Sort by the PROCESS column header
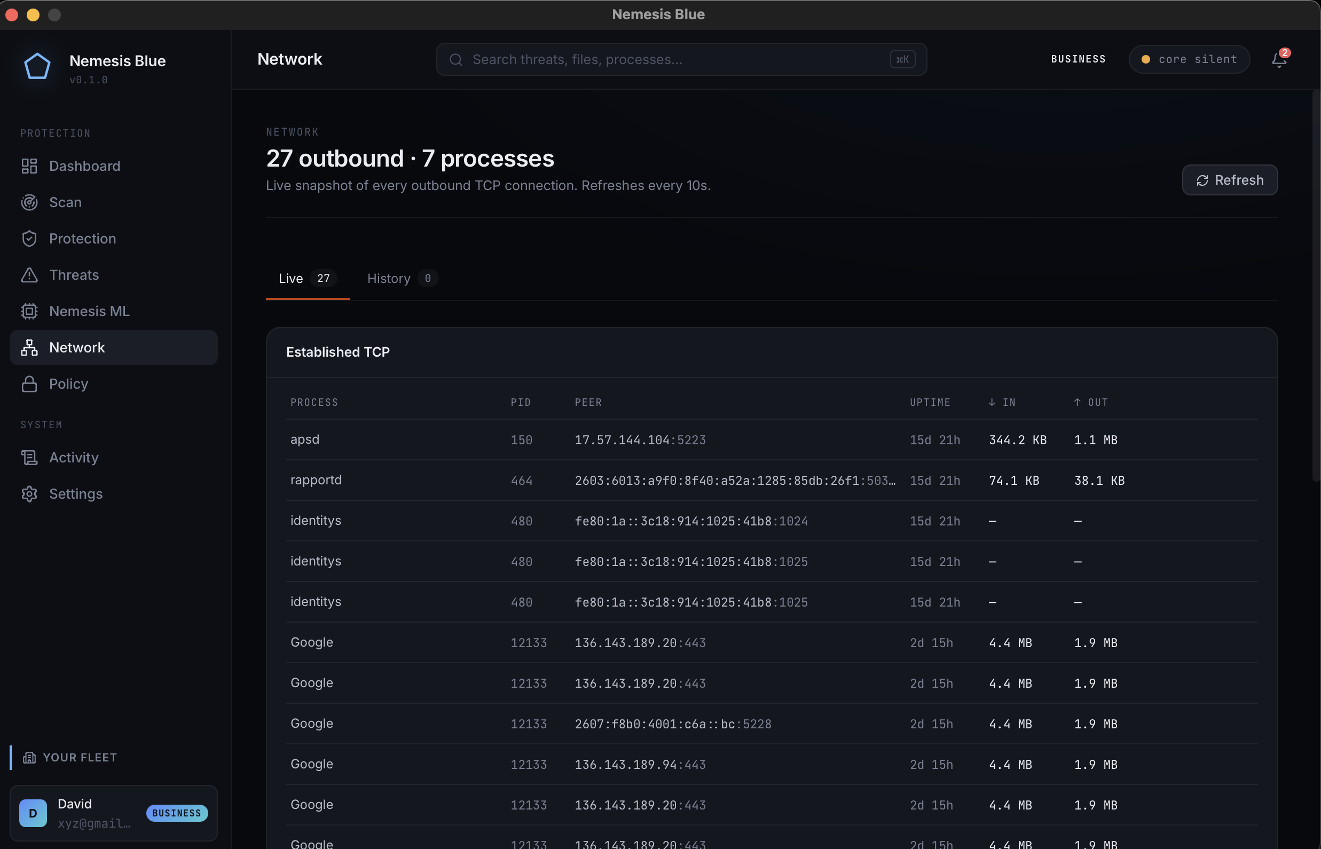Screen dimensions: 1321x849 [314, 403]
